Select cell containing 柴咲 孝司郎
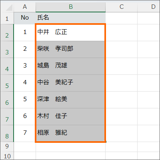The image size is (160, 160). (x=70, y=50)
